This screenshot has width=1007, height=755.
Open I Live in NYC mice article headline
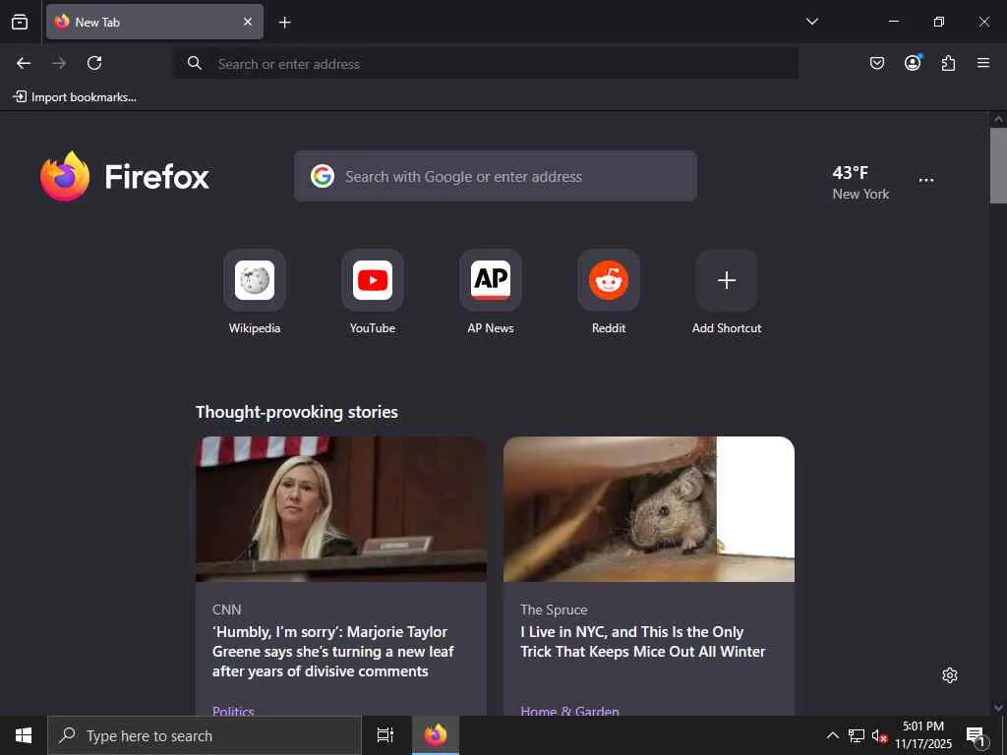(643, 641)
